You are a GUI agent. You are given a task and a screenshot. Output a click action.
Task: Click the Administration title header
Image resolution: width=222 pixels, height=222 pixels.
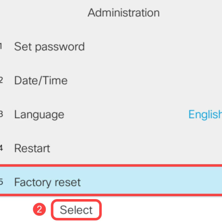pyautogui.click(x=124, y=13)
